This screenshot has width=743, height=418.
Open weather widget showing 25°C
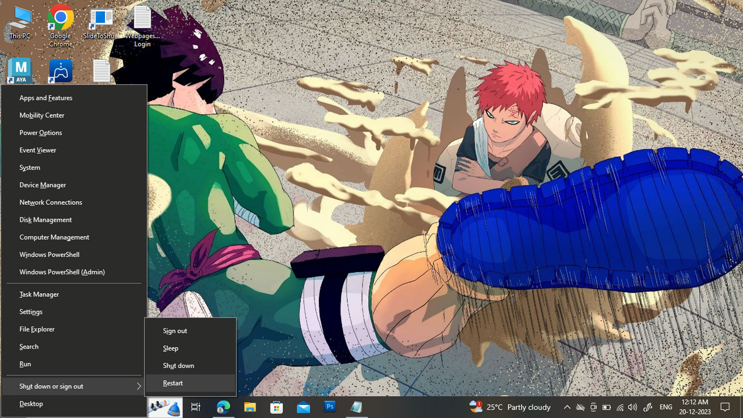tap(510, 407)
